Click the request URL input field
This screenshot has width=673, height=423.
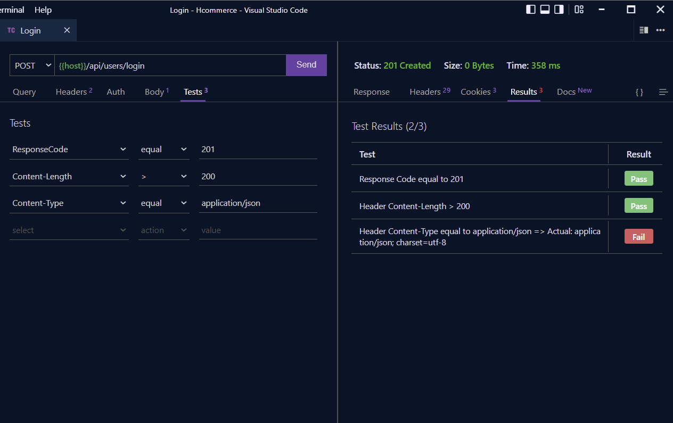point(170,65)
